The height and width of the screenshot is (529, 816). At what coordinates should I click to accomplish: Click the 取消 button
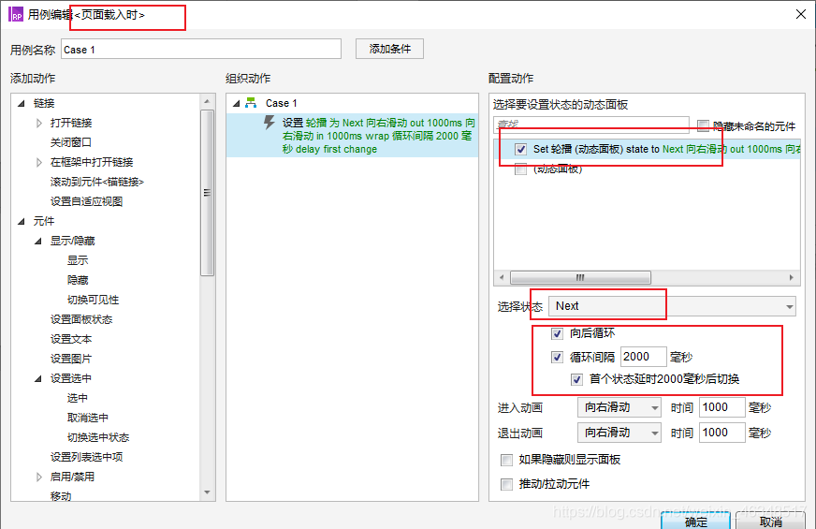[x=771, y=521]
